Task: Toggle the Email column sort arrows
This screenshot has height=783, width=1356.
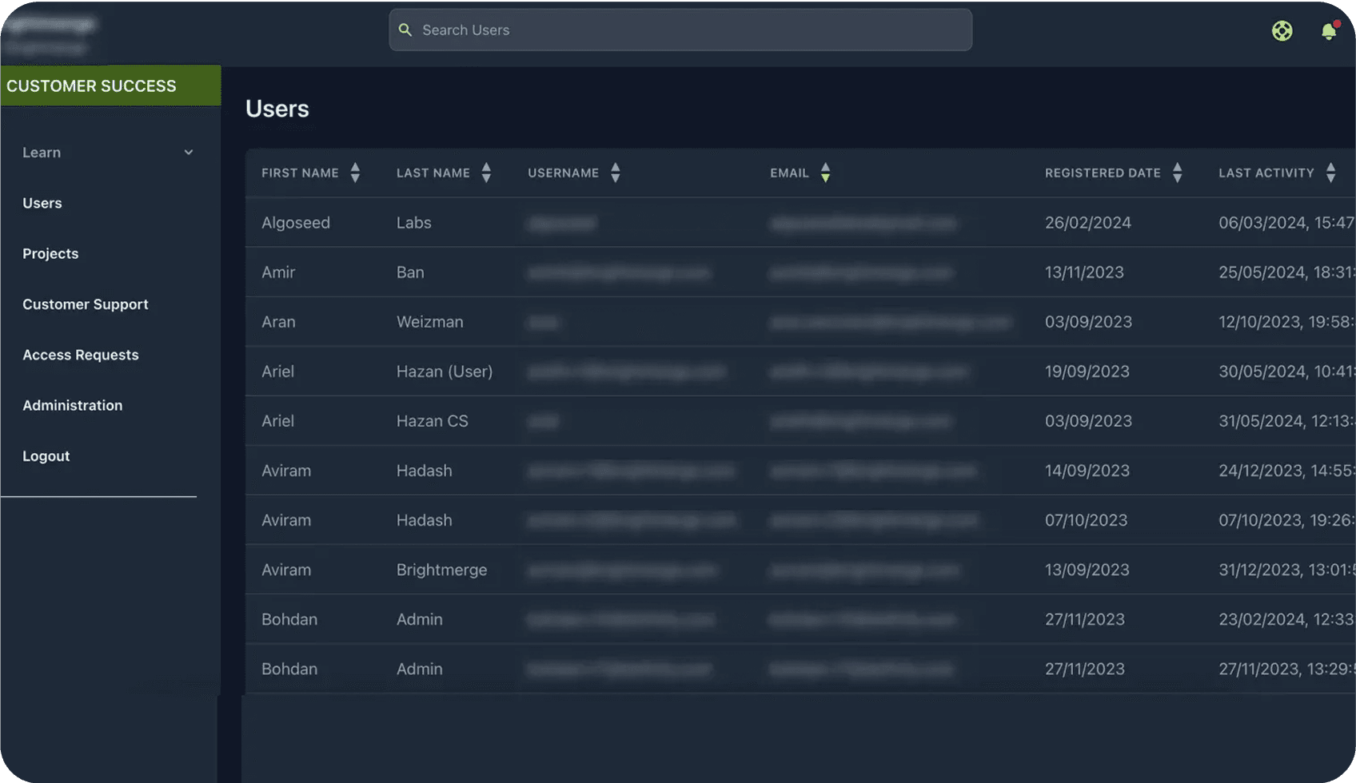Action: 825,173
